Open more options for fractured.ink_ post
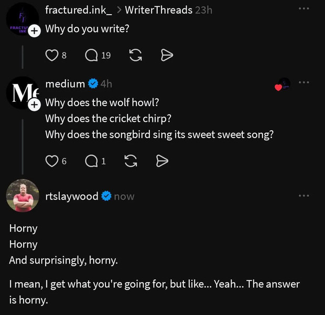The width and height of the screenshot is (325, 315). click(304, 9)
